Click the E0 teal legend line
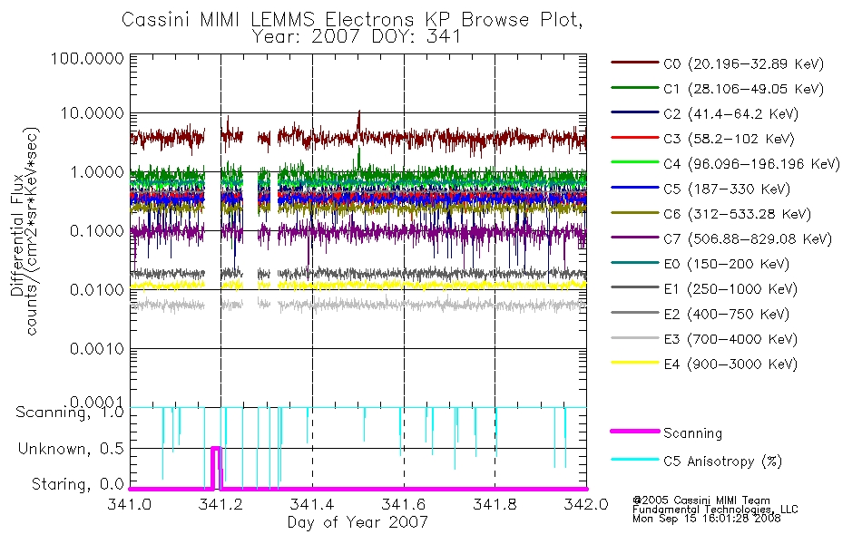Screen dimensions: 862x544 [634, 263]
